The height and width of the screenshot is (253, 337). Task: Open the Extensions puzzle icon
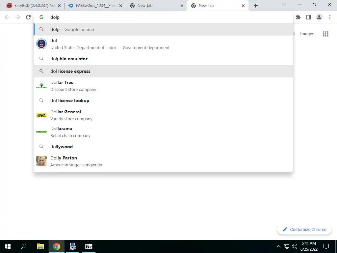[x=298, y=17]
